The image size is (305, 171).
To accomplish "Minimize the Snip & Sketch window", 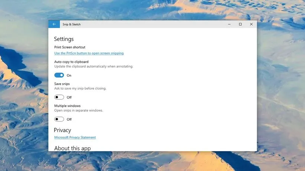I will coord(229,24).
